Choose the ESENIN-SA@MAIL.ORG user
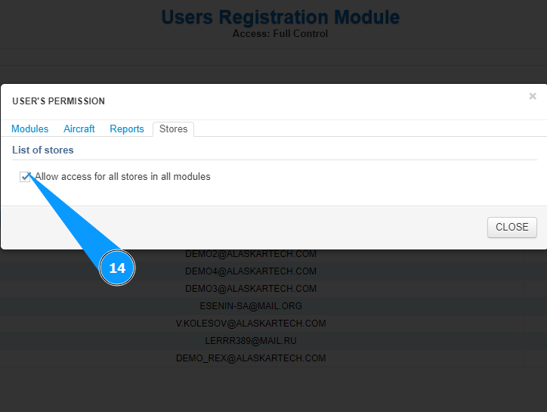 point(251,306)
